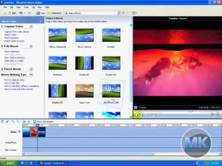Expand the Finish Movie section
This screenshot has width=222, height=166.
[31, 69]
